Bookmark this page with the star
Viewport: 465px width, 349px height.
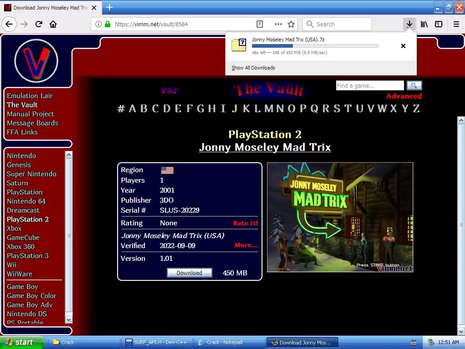click(291, 25)
